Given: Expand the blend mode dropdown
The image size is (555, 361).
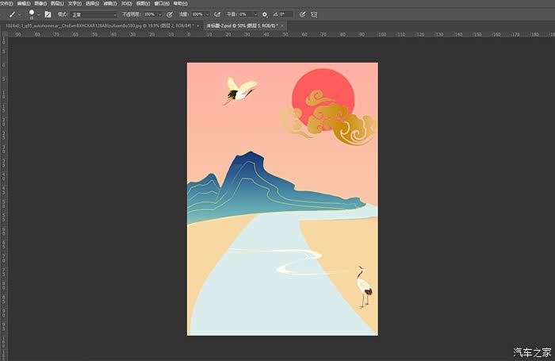Looking at the screenshot, I should tap(94, 14).
